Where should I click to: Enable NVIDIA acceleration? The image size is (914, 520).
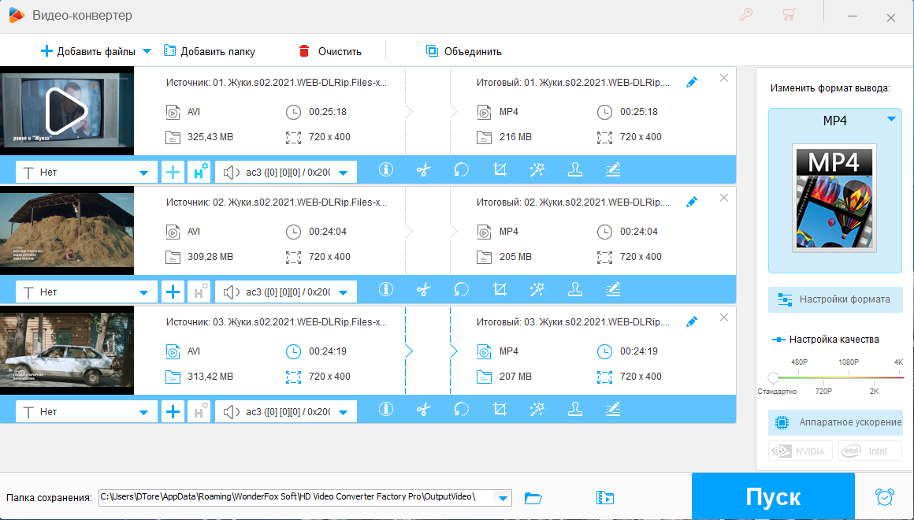(x=799, y=451)
